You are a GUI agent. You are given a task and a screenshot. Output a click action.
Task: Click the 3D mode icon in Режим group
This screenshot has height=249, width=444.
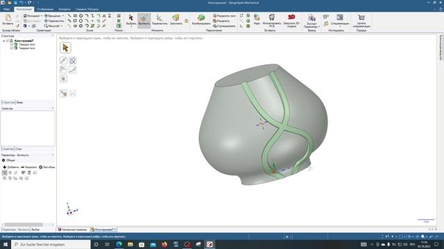(x=119, y=26)
